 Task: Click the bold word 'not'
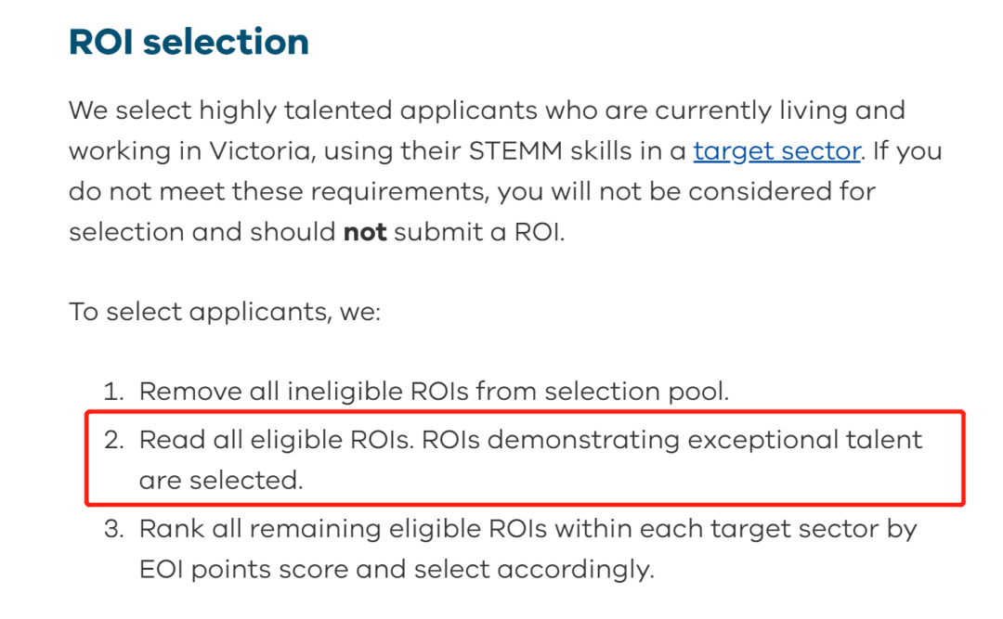[x=365, y=231]
